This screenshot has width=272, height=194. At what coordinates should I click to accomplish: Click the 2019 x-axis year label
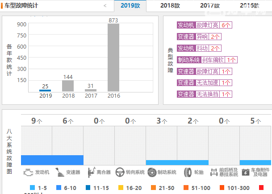click(46, 95)
